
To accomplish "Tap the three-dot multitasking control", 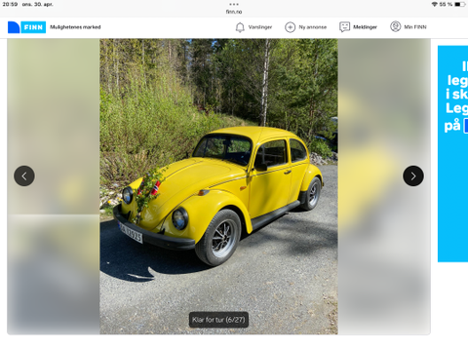I will point(234,4).
